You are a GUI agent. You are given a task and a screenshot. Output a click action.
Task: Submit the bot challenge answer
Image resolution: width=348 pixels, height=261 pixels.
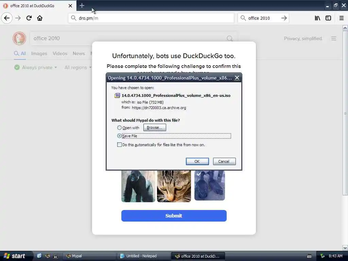click(174, 216)
